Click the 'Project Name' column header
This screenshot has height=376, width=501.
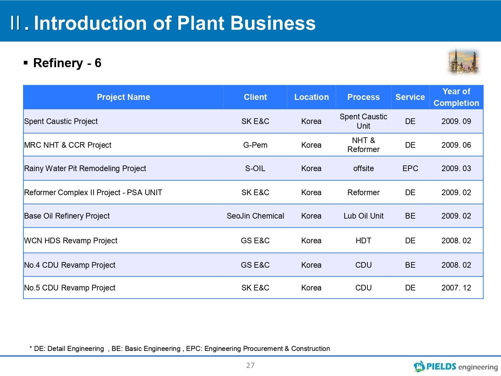pyautogui.click(x=123, y=97)
